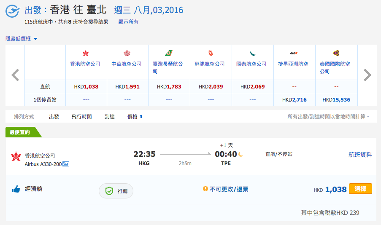Click the 其中包含稅款HKD 239 tax note
The height and width of the screenshot is (225, 381).
tap(330, 213)
